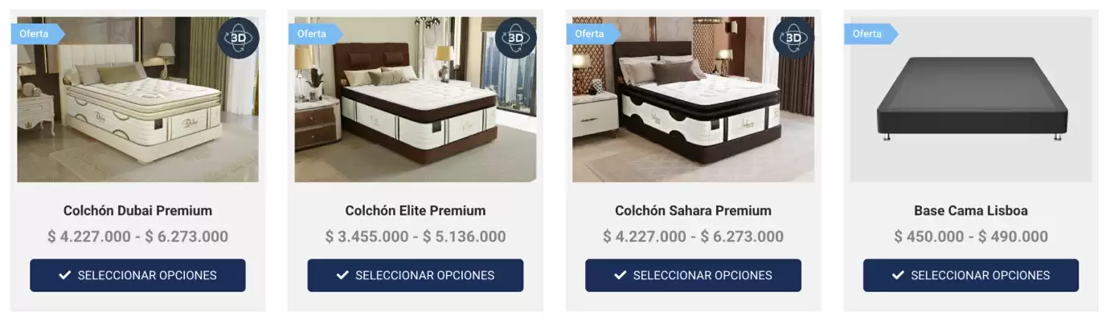Select options for Colchón Dubai Premium
The width and height of the screenshot is (1106, 321).
tap(137, 275)
